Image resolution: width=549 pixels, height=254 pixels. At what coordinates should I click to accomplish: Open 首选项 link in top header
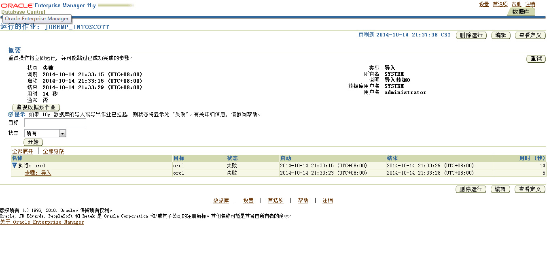500,4
